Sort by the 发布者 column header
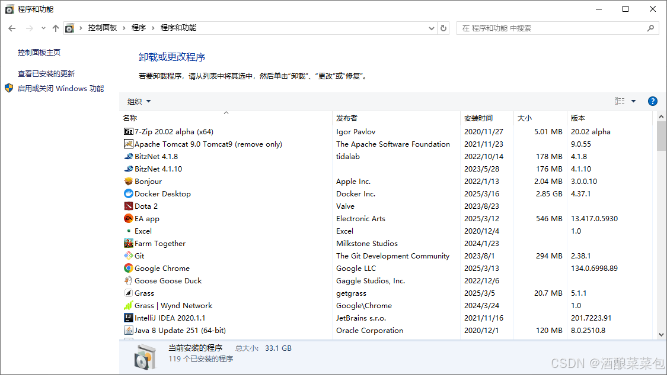The image size is (667, 375). [x=396, y=118]
